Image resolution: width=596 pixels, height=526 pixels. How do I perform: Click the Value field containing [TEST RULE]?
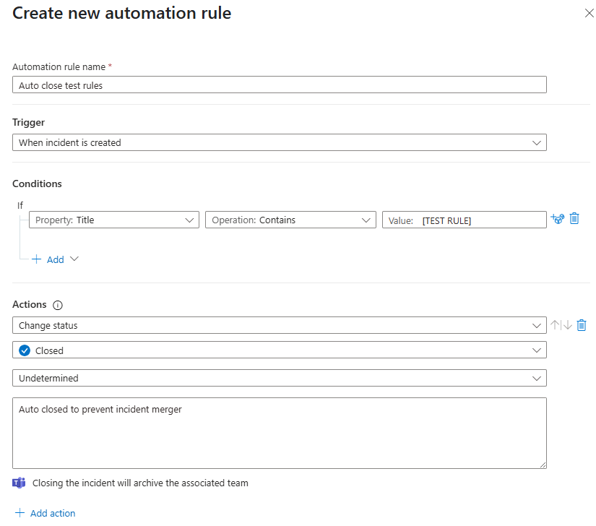(x=464, y=220)
